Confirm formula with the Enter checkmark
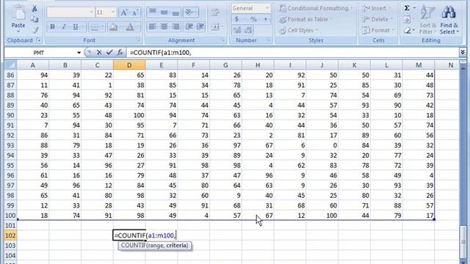 (x=109, y=53)
